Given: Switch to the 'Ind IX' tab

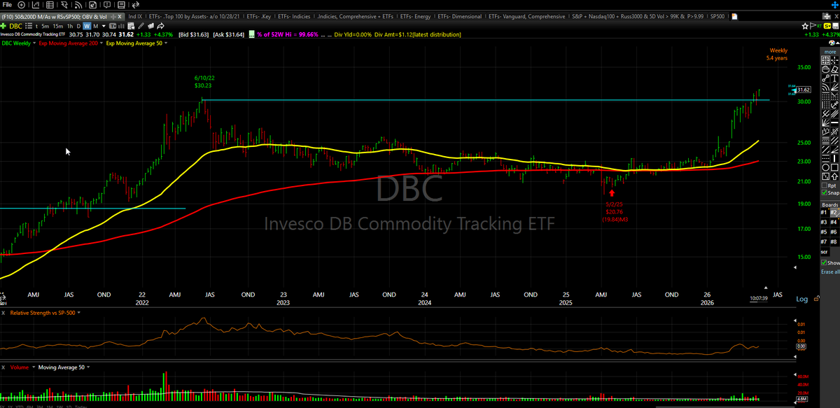Looking at the screenshot, I should (x=135, y=17).
